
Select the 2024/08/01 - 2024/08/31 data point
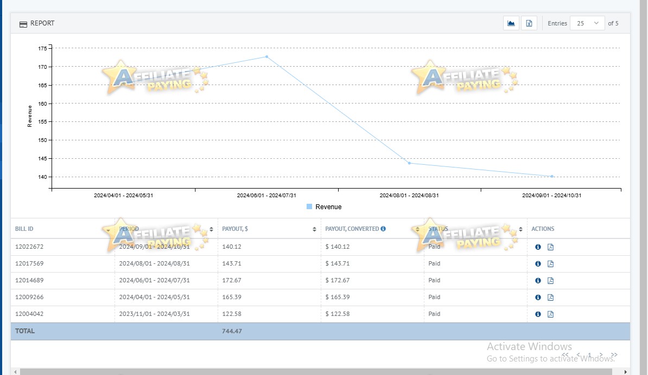tap(409, 163)
